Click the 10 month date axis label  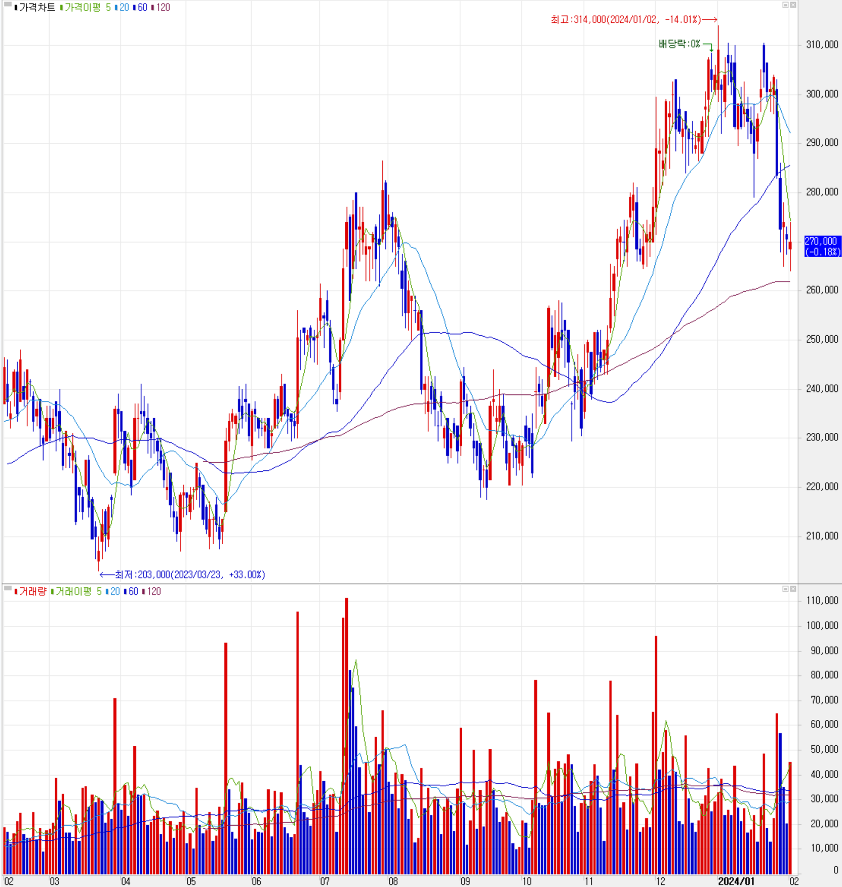[527, 881]
